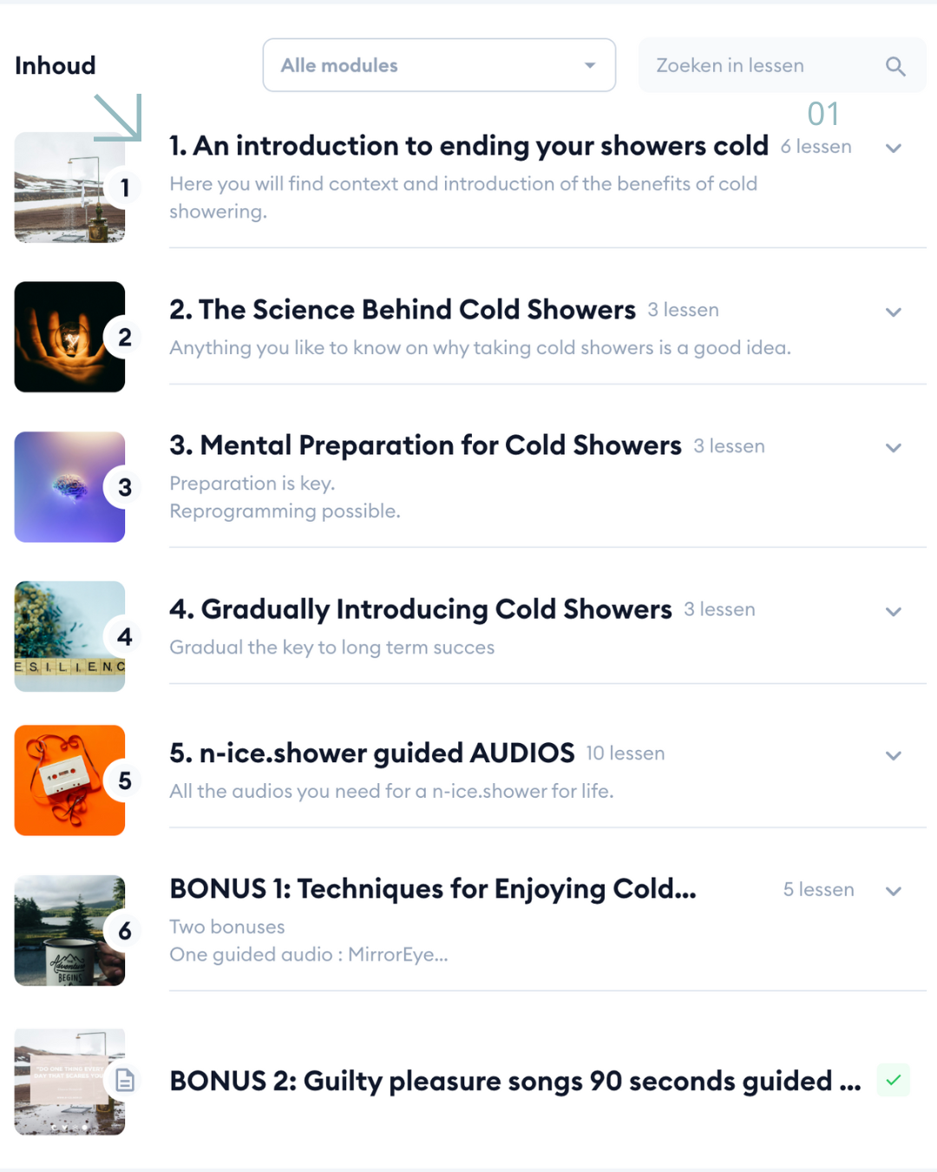Open BONUS 2 Guilty pleasure songs lesson
937x1172 pixels.
coord(514,1081)
